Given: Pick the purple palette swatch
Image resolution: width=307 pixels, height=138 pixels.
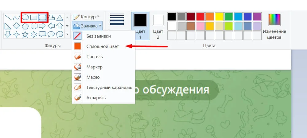Looking at the screenshot, I should tap(257, 17).
